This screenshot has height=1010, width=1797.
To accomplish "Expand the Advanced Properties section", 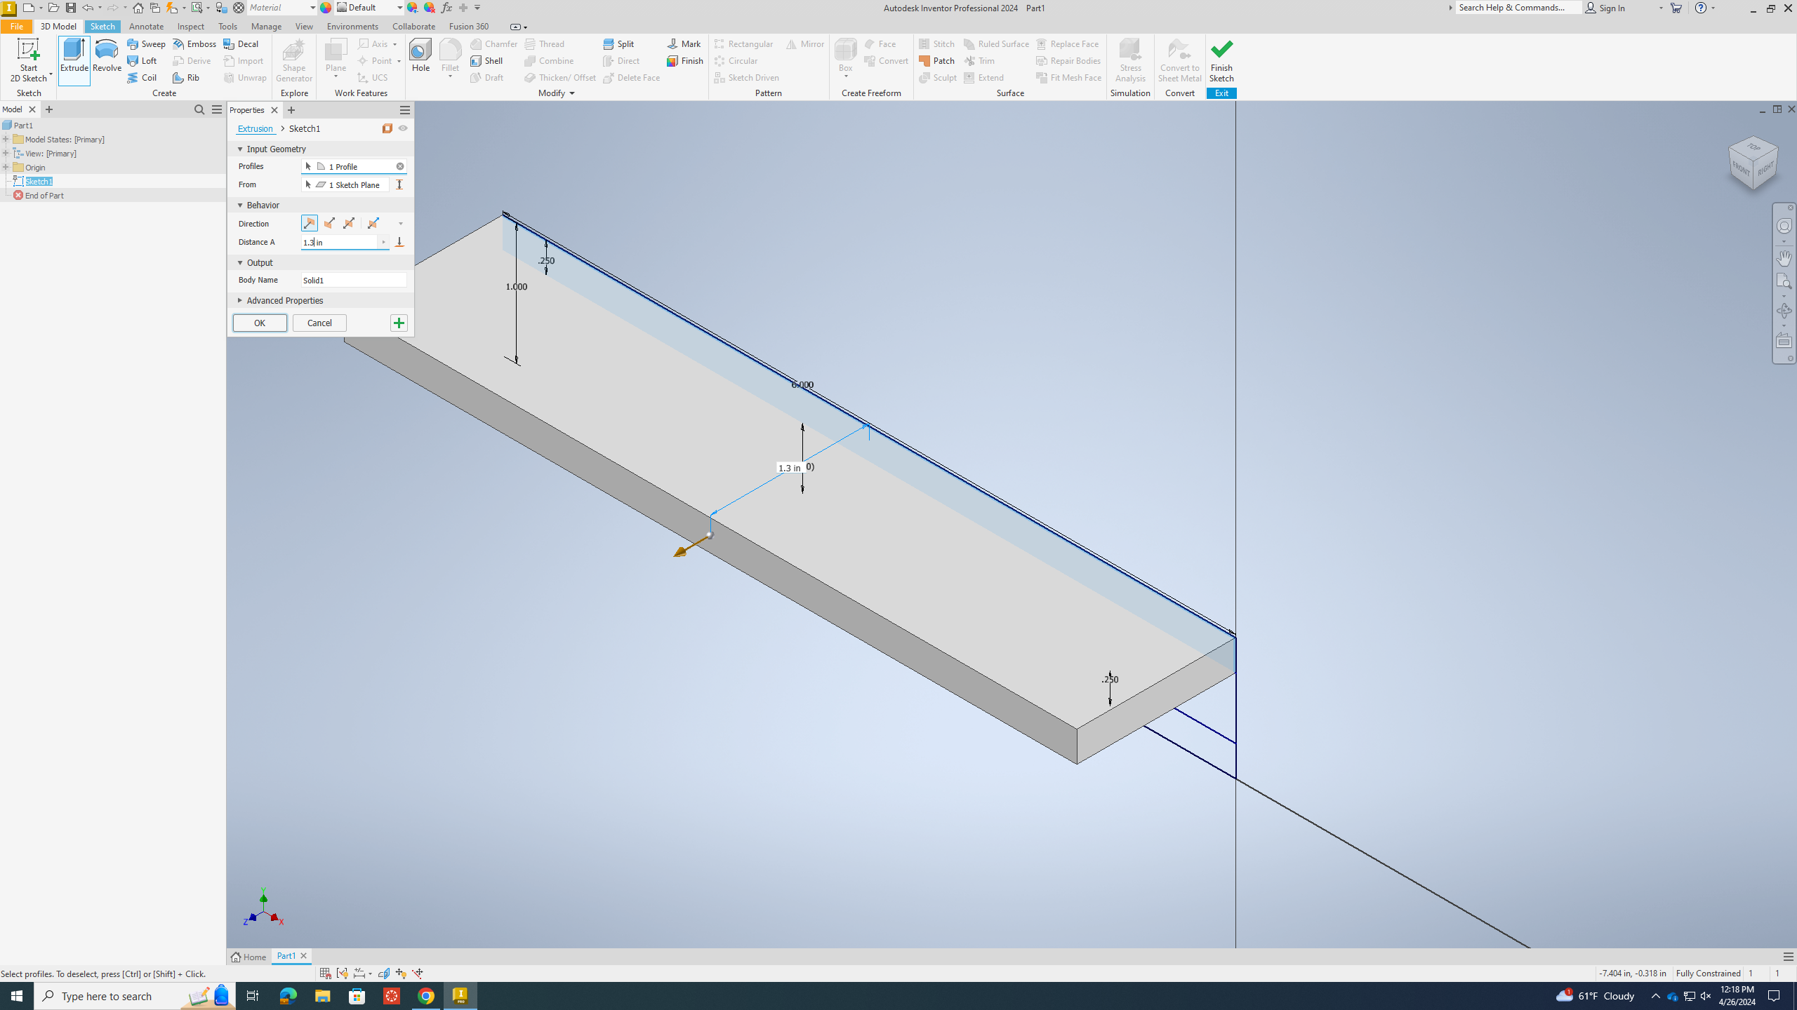I will (239, 300).
